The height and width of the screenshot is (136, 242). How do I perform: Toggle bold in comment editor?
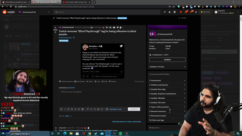click(61, 109)
